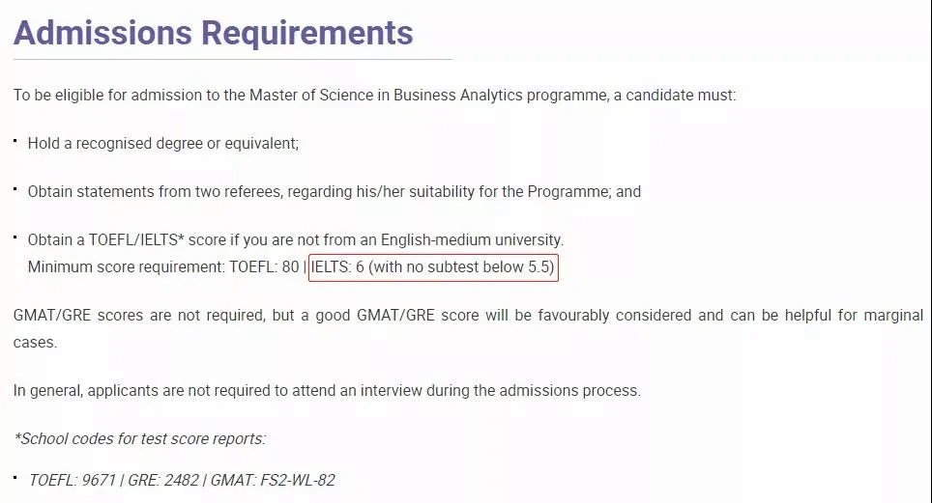Click the GMAT/GRE scores paragraph

tap(468, 328)
